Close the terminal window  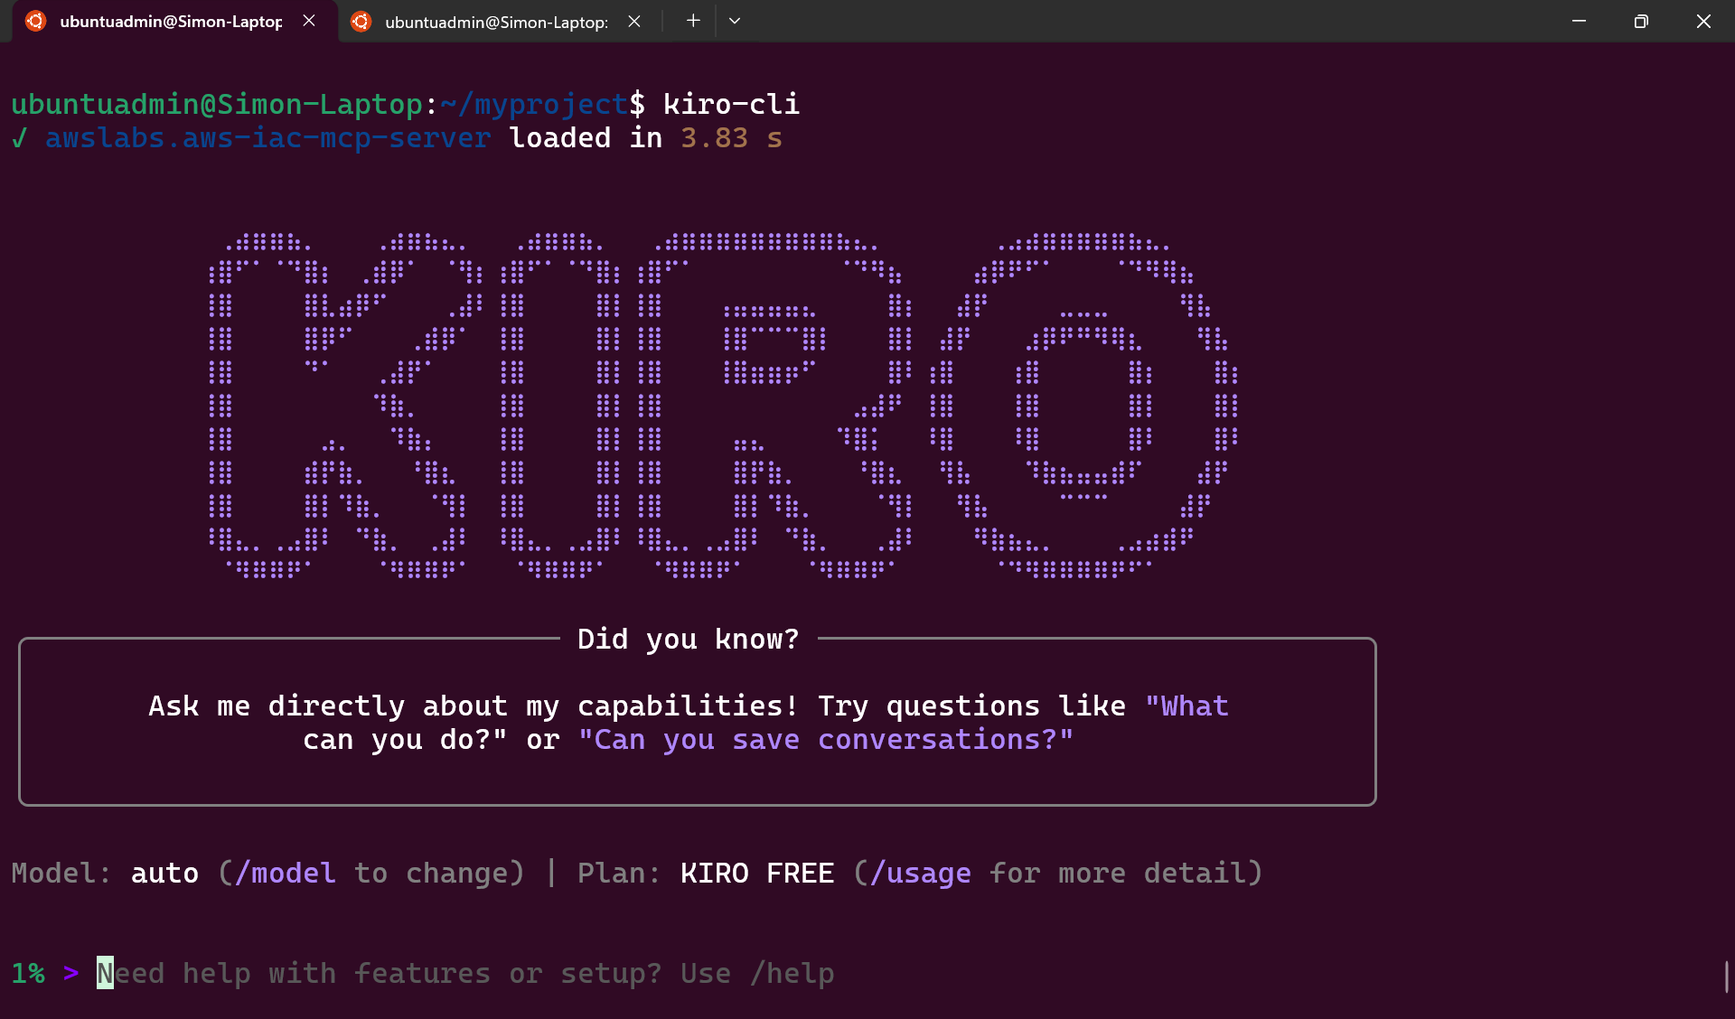[x=1703, y=21]
